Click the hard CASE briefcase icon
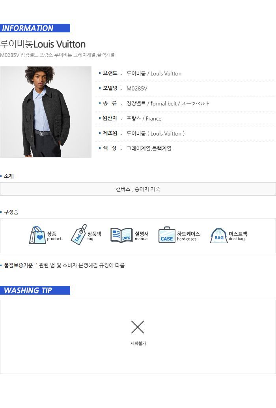 [167, 235]
